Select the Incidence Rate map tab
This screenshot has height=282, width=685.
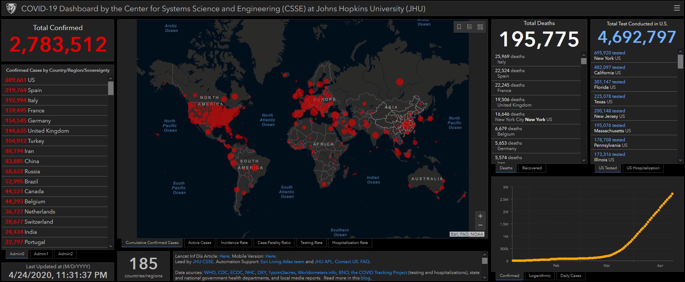[x=234, y=243]
